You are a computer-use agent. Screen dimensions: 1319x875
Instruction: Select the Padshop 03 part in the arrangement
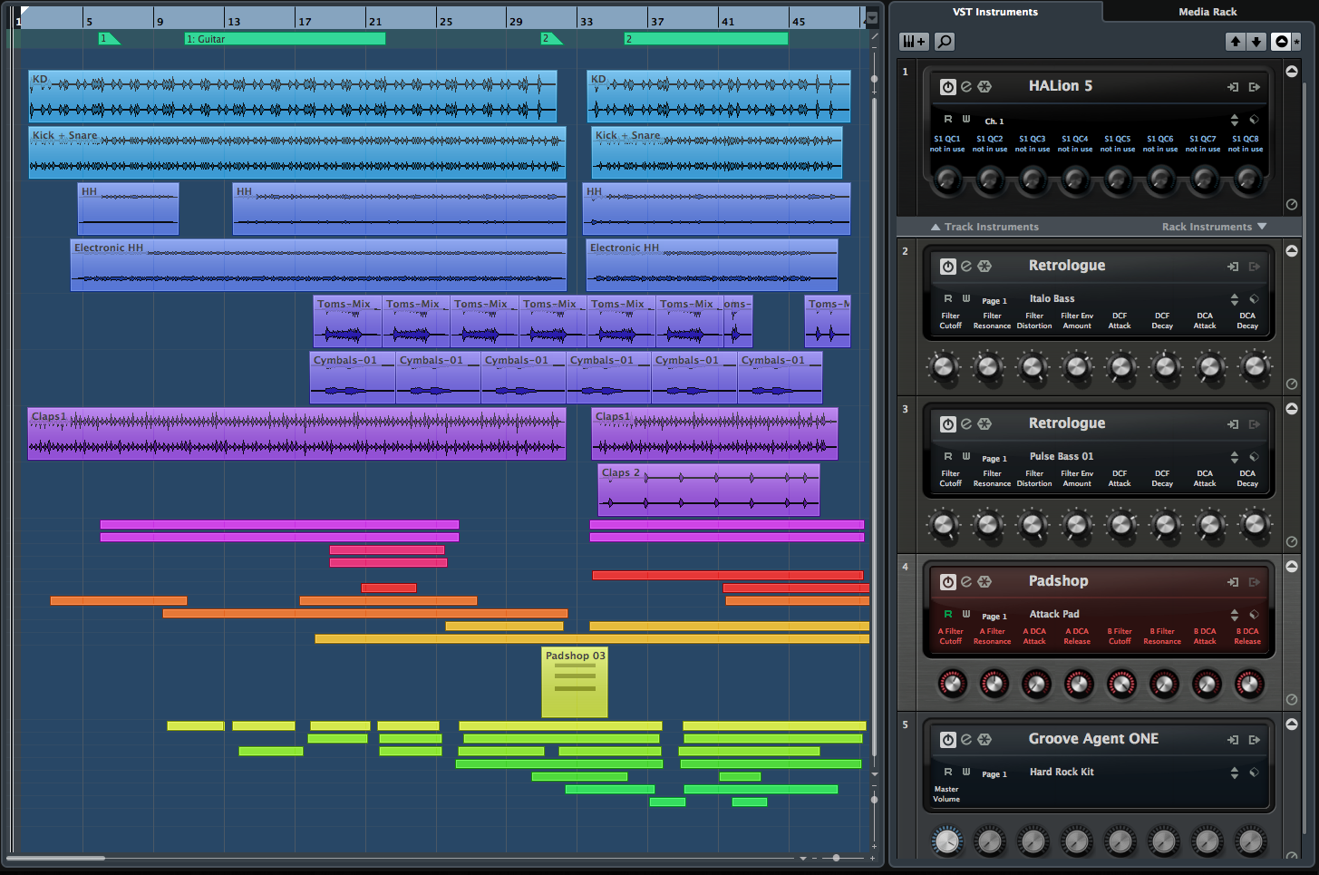pos(574,683)
